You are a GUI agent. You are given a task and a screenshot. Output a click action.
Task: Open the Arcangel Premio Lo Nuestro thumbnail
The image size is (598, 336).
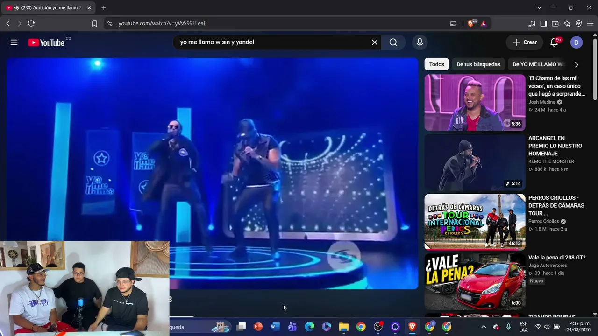click(475, 162)
